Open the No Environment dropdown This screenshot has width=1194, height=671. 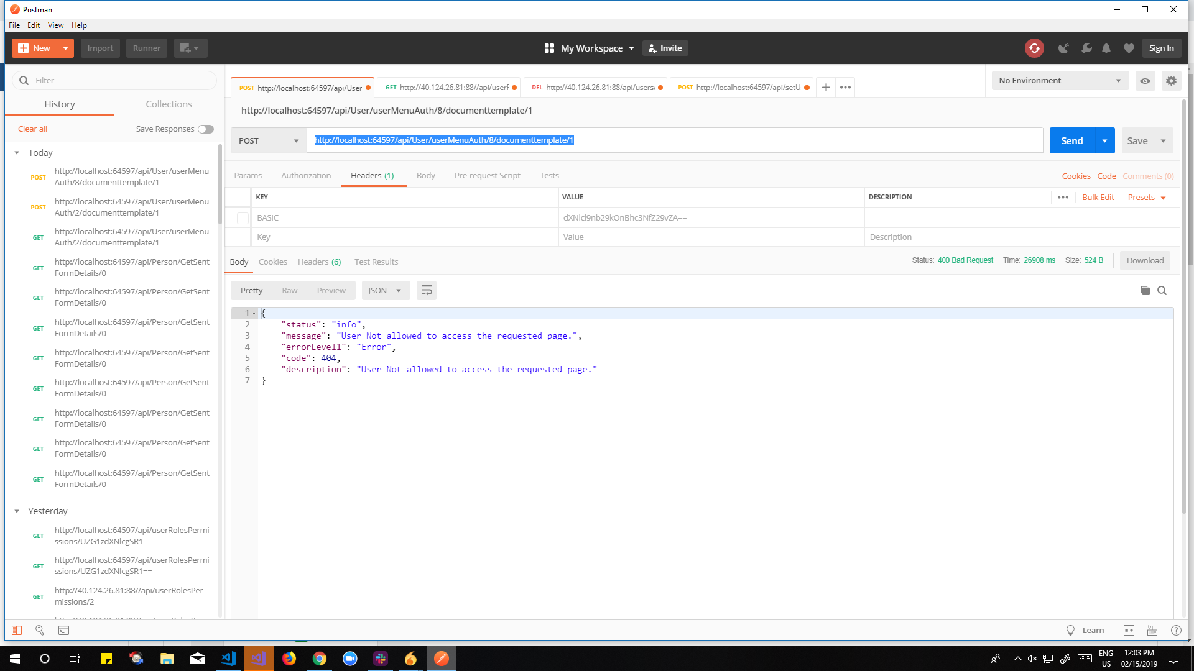(x=1059, y=81)
